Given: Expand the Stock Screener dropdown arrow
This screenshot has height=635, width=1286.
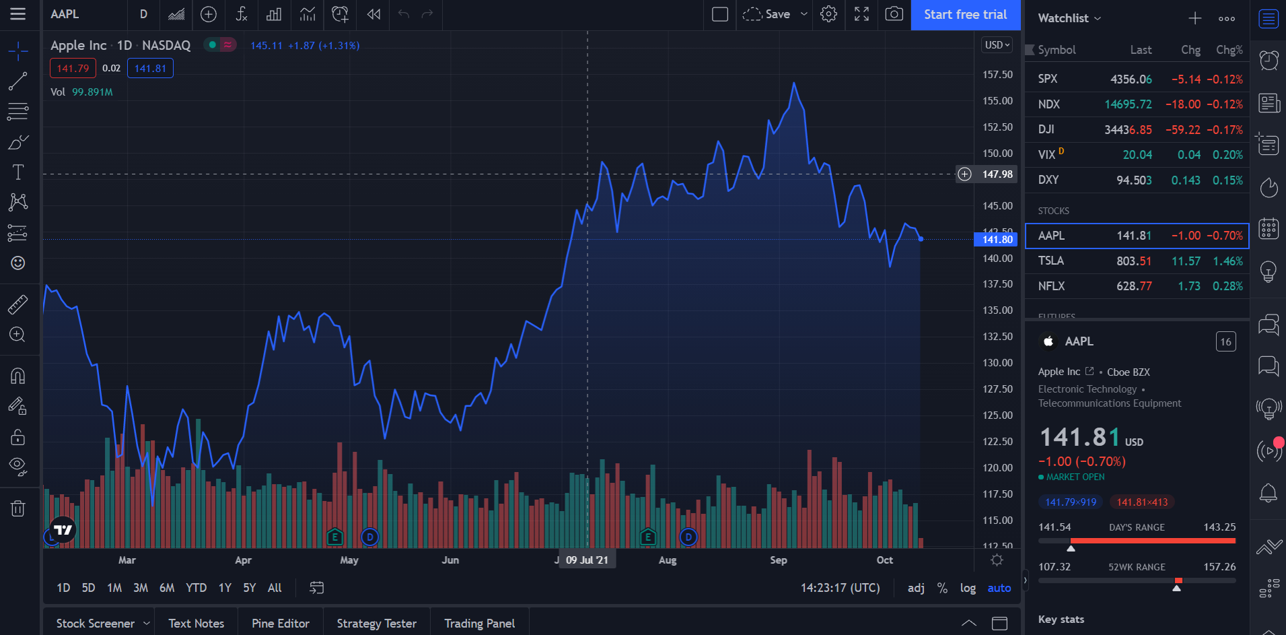Looking at the screenshot, I should click(146, 624).
